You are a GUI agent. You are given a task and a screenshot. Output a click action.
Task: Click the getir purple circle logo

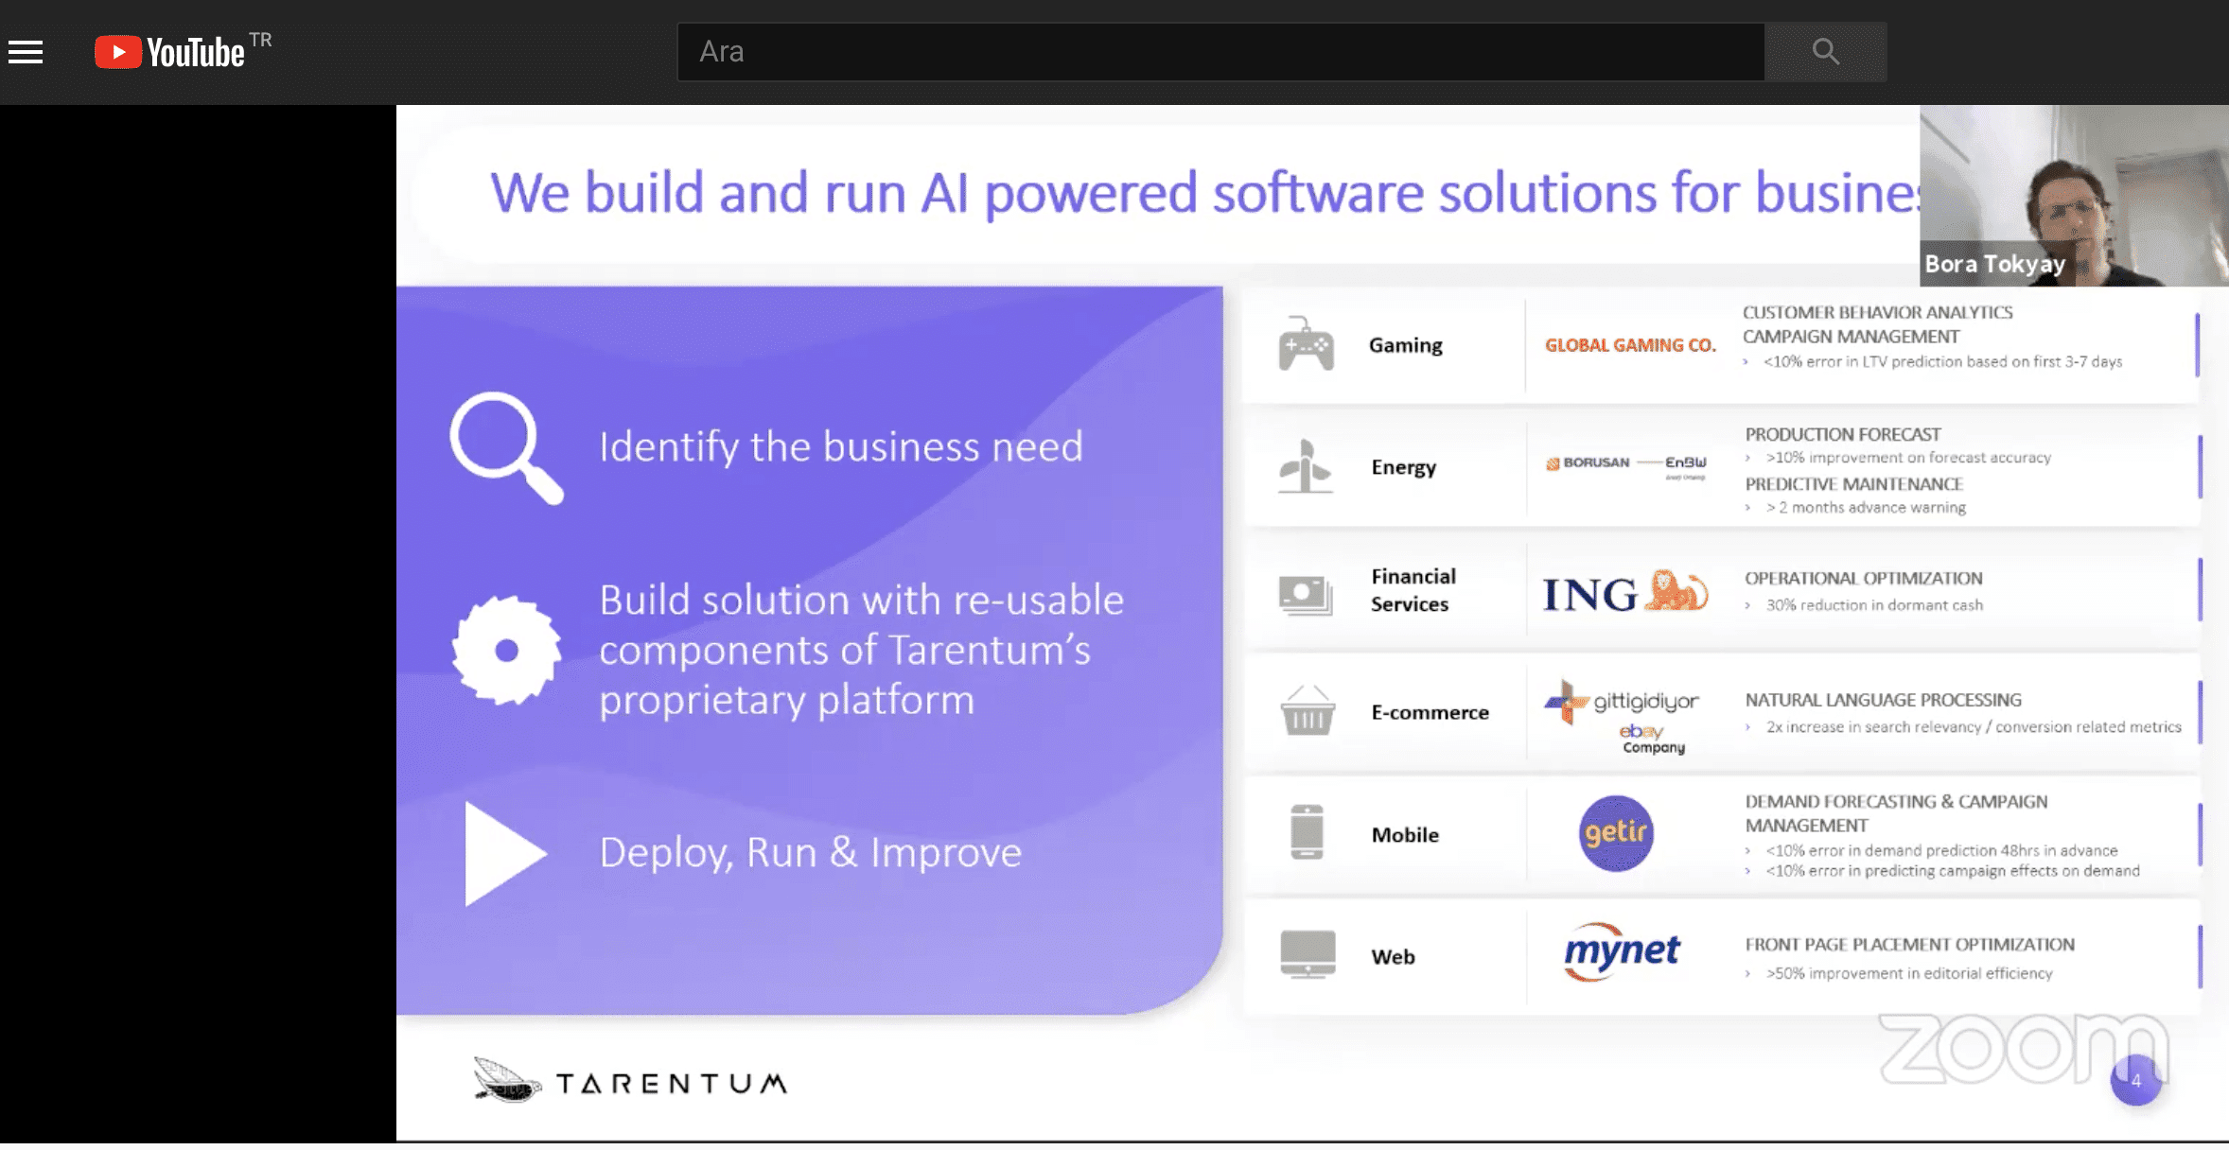[1616, 833]
